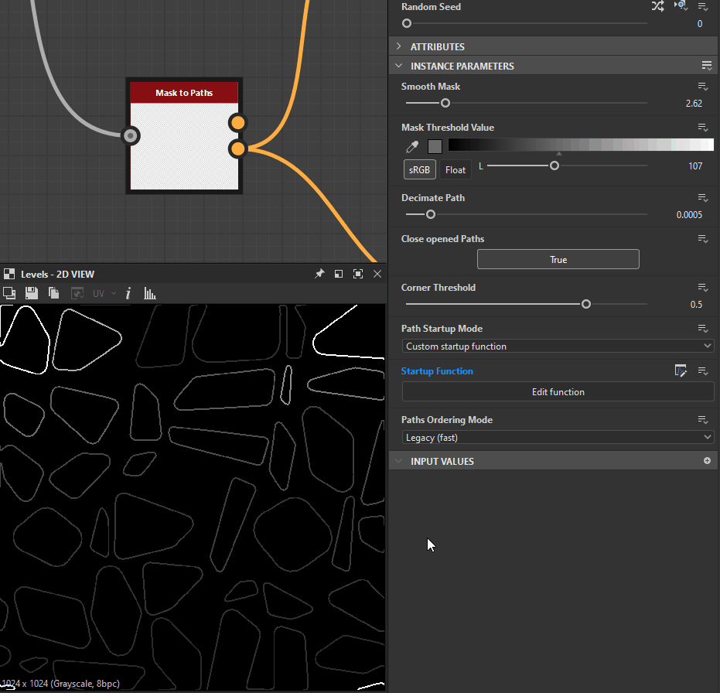The height and width of the screenshot is (693, 720).
Task: Click the randomize seed shuffle icon
Action: pos(658,6)
